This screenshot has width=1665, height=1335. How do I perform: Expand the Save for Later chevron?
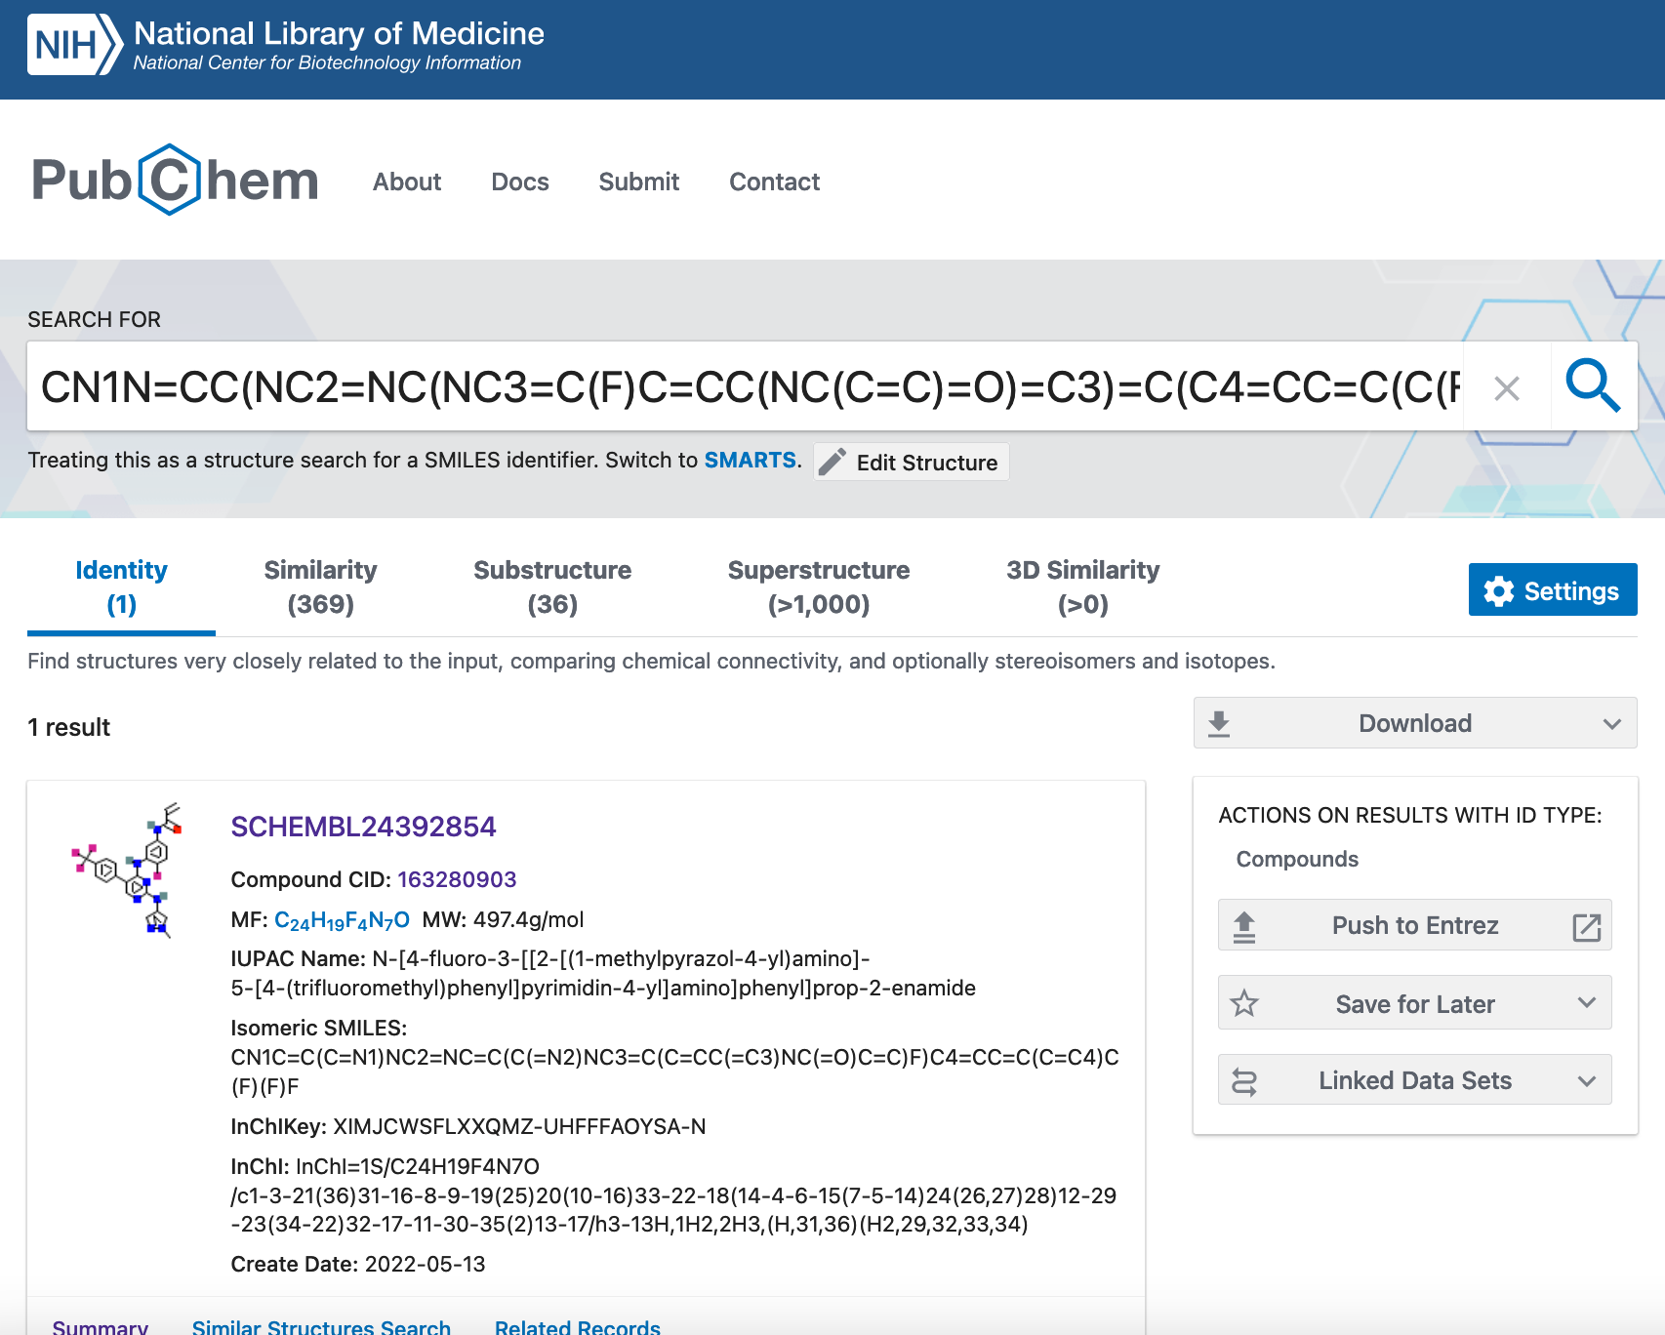1587,1003
